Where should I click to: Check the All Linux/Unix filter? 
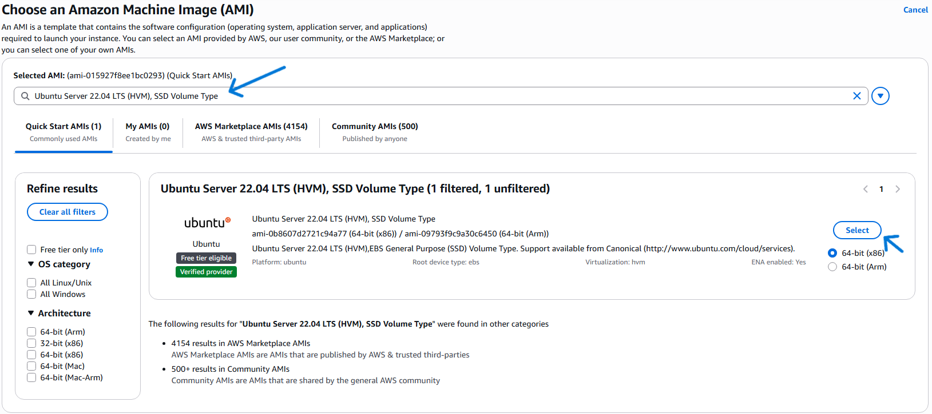point(31,283)
